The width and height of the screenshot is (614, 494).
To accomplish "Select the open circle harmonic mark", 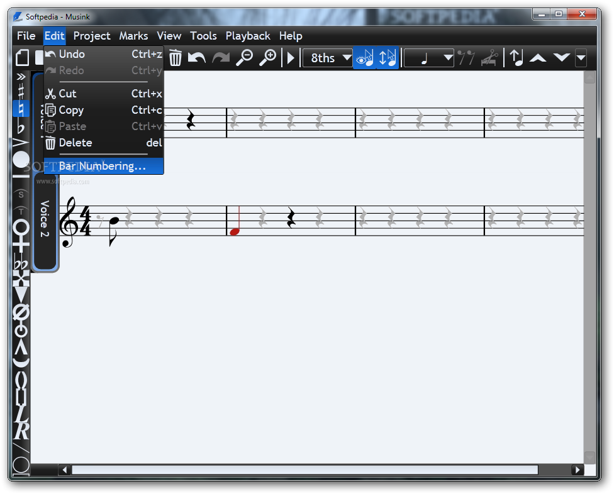I will coord(21,228).
